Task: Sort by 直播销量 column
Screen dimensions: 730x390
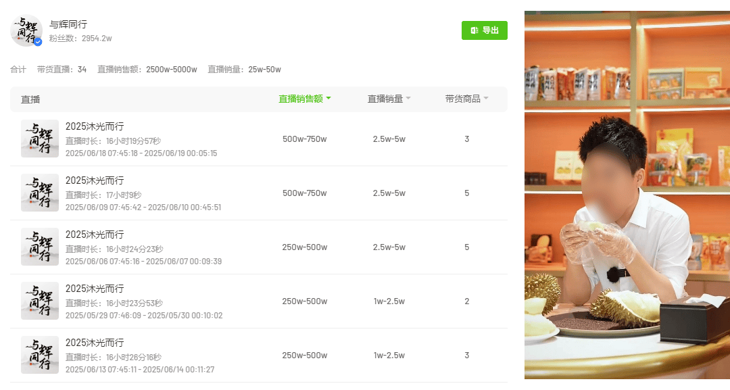Action: (389, 99)
